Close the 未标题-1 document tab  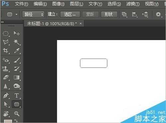81,23
